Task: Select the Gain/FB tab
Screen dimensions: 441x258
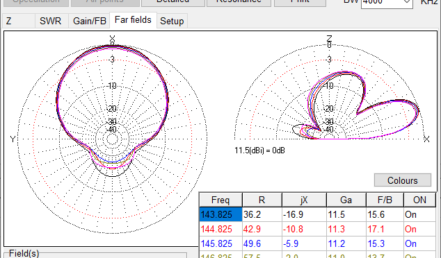Action: pyautogui.click(x=90, y=21)
